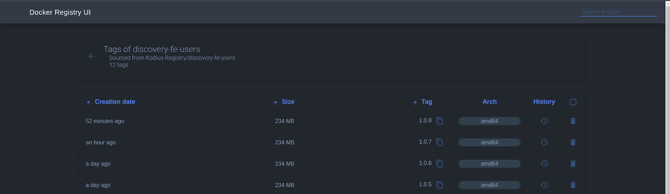Click amd64 badge for tag 1.0.7
Viewport: 670px width, 194px height.
point(490,142)
